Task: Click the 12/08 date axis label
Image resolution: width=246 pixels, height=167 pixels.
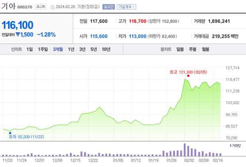Action: 57,160
